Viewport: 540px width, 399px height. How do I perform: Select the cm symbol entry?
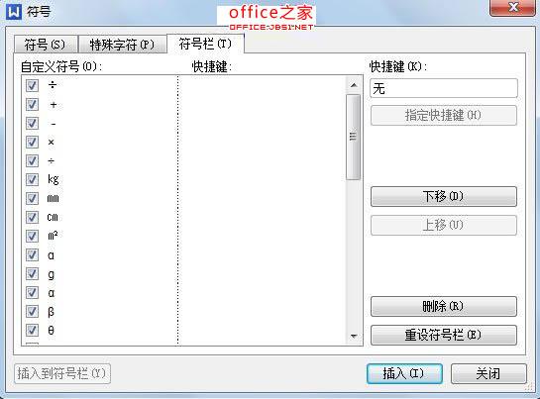tap(53, 217)
